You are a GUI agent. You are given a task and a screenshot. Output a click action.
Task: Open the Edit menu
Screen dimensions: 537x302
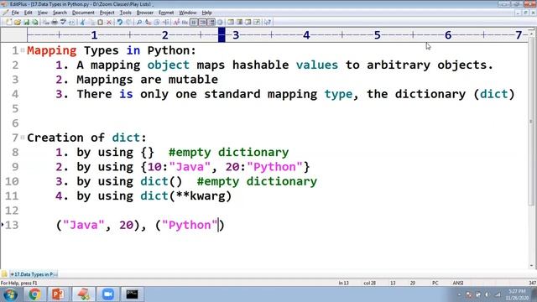tap(28, 13)
